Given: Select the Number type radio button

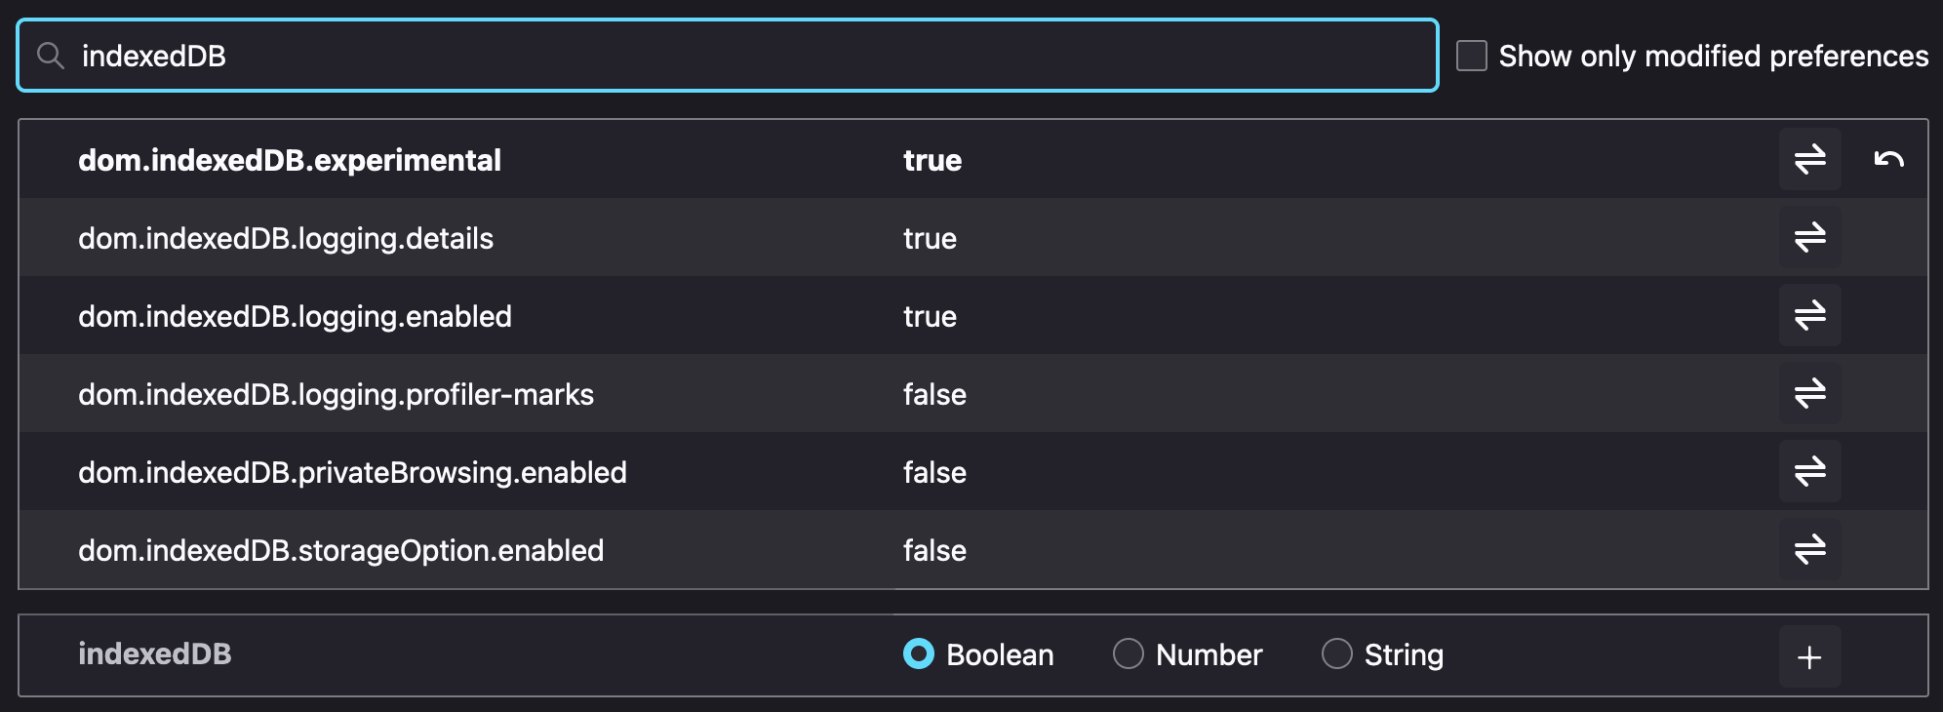Looking at the screenshot, I should (x=1128, y=653).
